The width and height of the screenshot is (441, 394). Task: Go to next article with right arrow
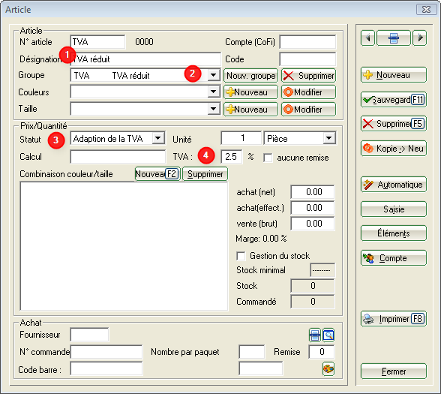coord(420,38)
